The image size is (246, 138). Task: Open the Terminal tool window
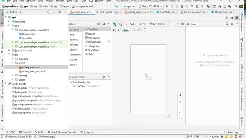pos(25,132)
